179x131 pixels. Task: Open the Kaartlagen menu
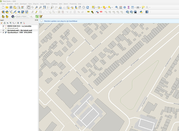[x=24, y=4]
